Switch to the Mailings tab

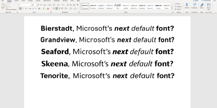coord(57,1)
